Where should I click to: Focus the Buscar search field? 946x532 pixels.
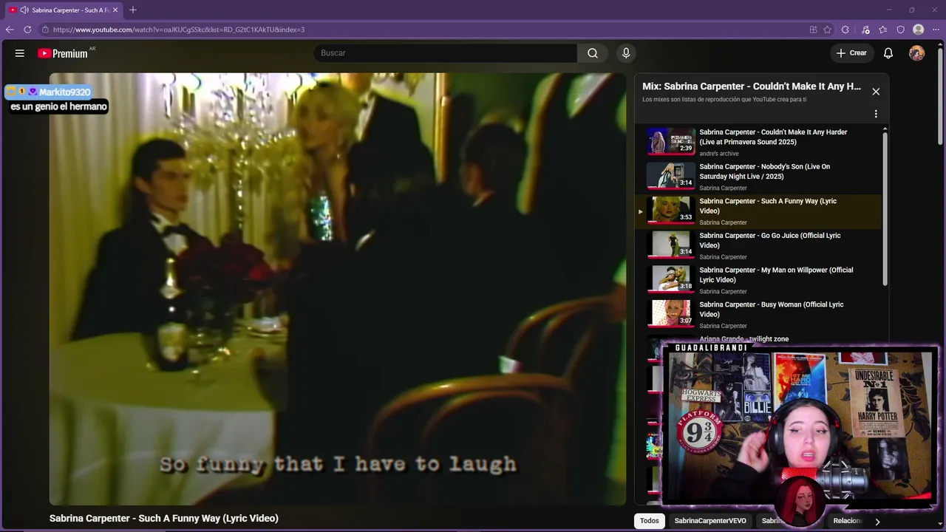click(446, 53)
